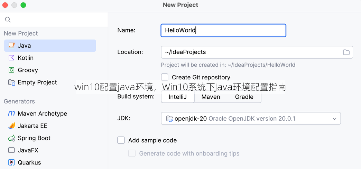Click the search magnifier icon
361x169 pixels.
coord(8,20)
